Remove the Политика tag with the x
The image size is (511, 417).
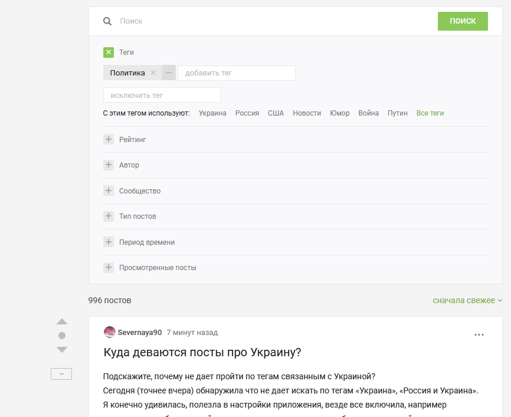pos(153,73)
